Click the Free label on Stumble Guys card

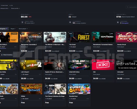point(71,103)
